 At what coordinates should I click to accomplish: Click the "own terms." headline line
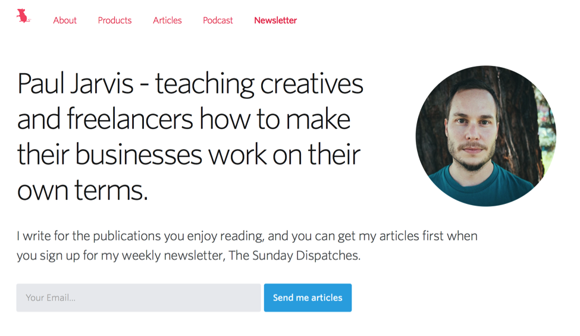pyautogui.click(x=82, y=191)
